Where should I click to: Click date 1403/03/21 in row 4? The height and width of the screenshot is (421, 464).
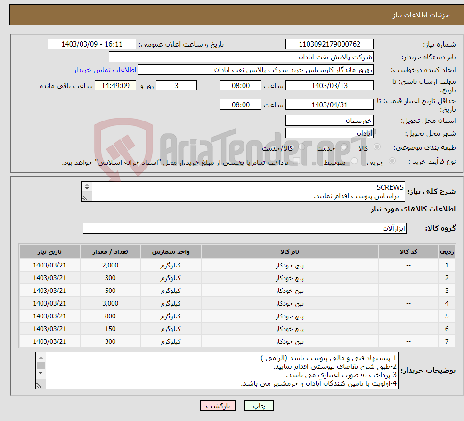(49, 303)
